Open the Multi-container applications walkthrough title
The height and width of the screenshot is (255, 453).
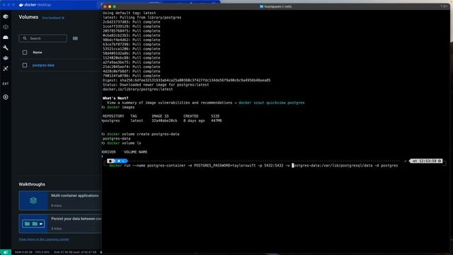[75, 195]
